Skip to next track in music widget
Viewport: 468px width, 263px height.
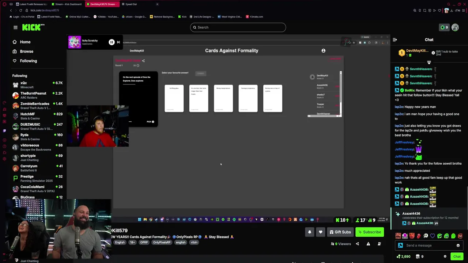[x=118, y=42]
